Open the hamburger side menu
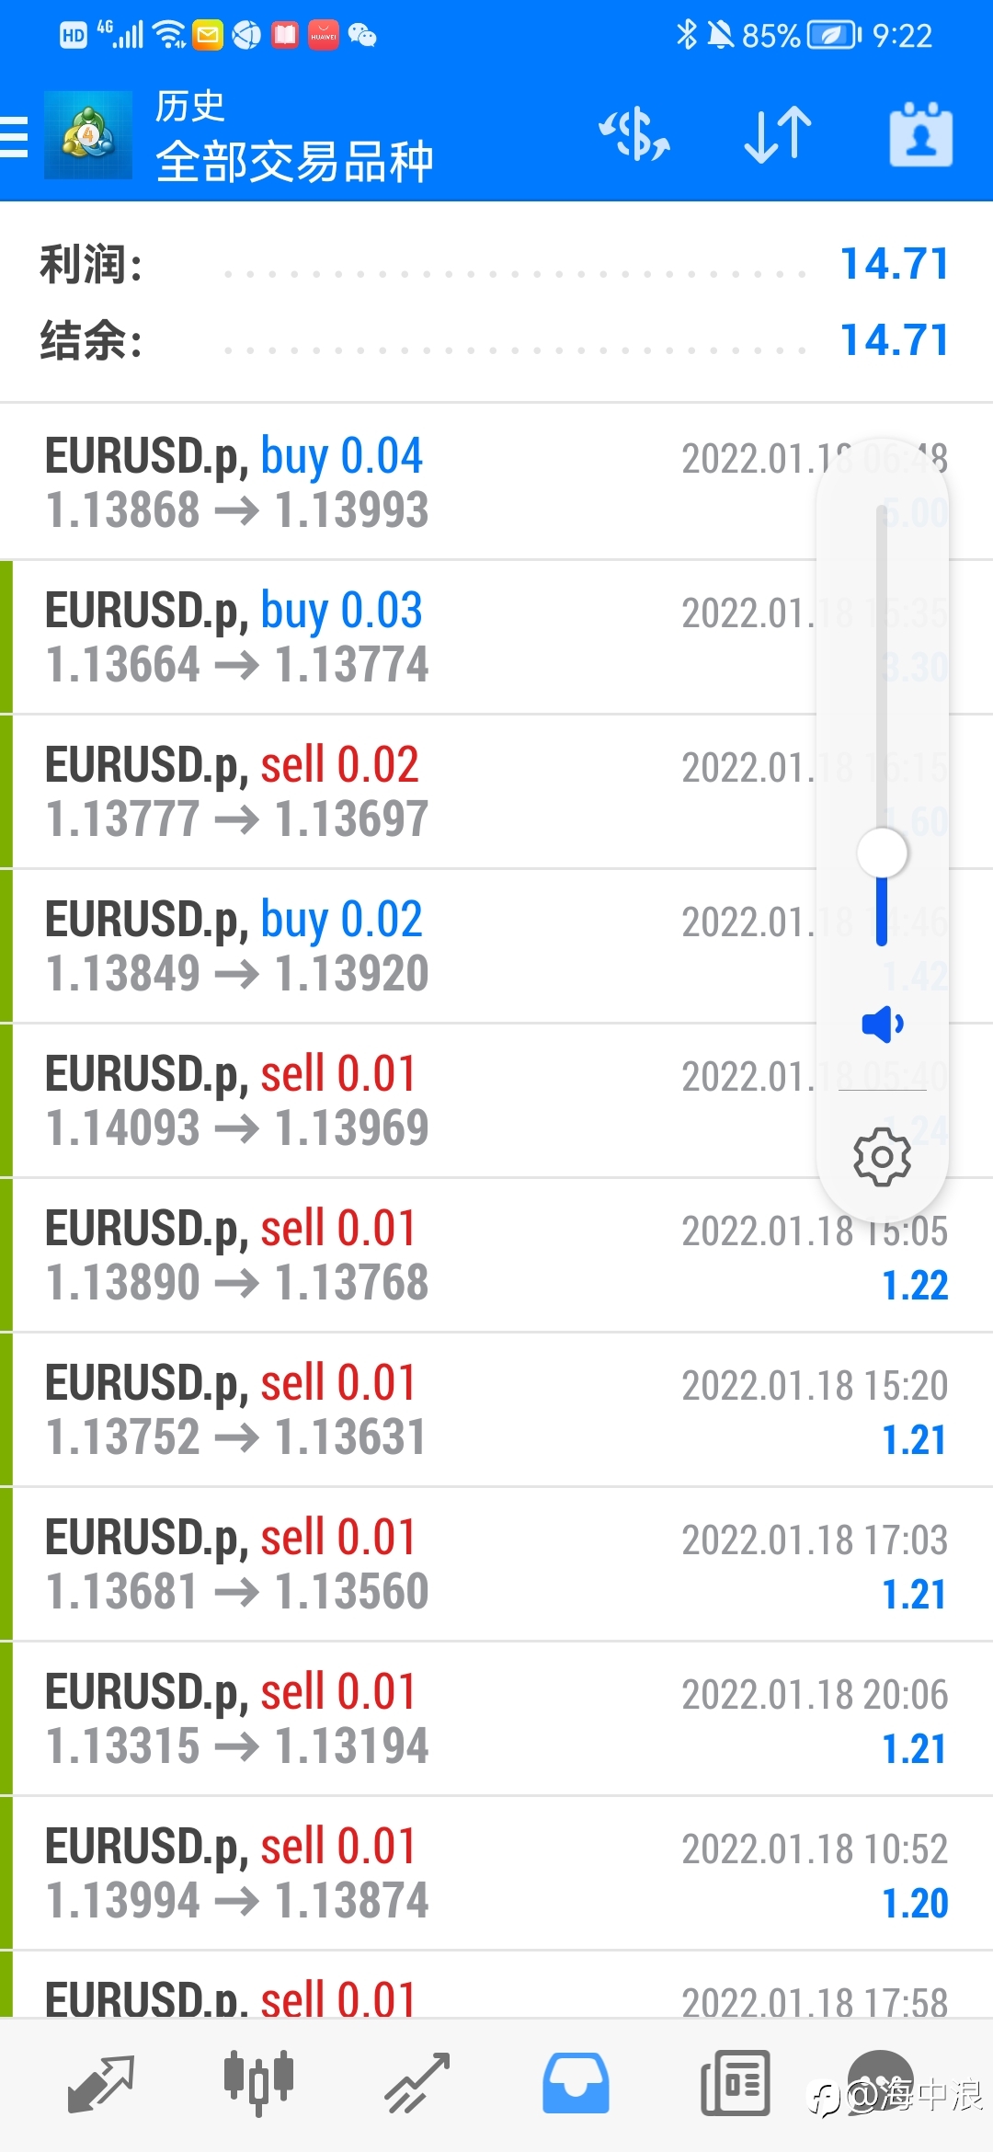 (x=14, y=136)
